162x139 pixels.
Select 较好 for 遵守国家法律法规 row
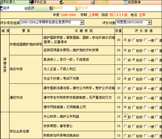[134, 88]
